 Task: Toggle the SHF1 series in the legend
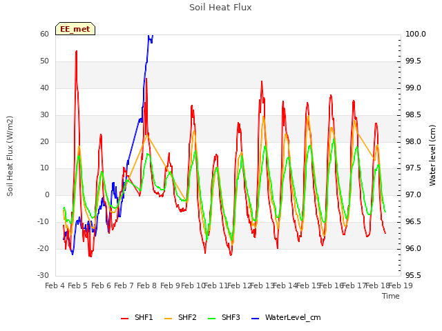point(137,317)
